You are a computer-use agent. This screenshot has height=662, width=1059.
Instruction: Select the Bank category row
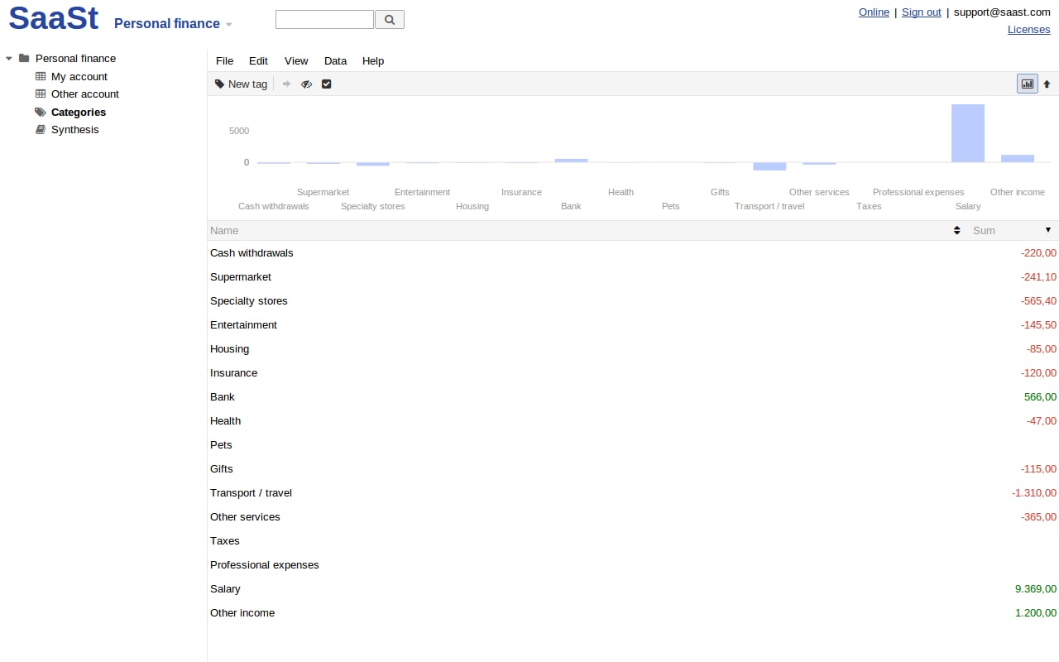click(x=633, y=397)
